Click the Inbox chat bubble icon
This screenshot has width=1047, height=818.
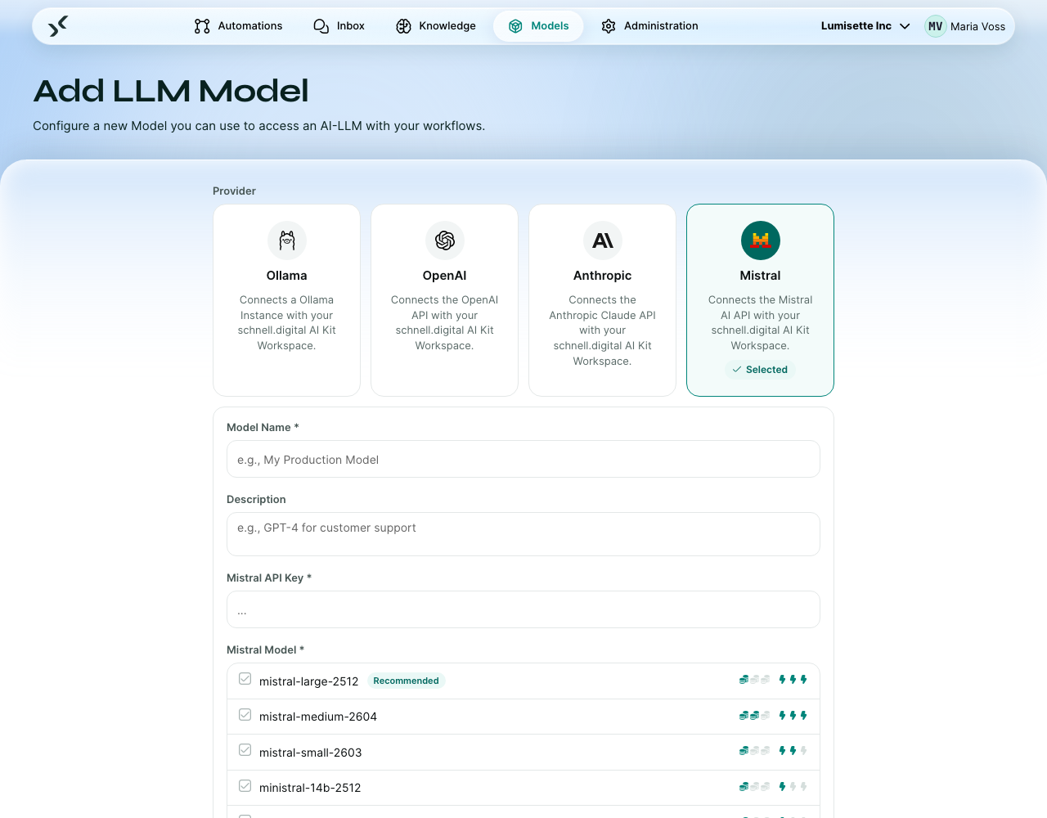point(321,26)
